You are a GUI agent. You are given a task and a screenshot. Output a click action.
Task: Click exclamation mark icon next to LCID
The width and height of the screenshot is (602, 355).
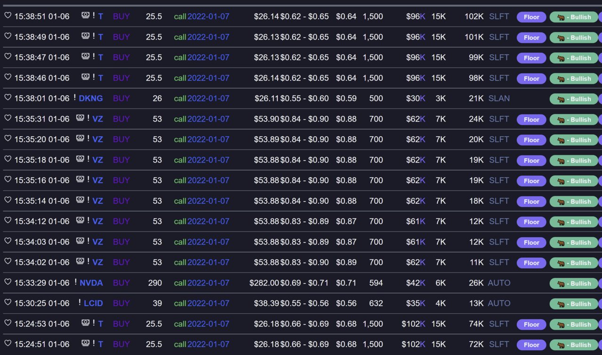pyautogui.click(x=80, y=303)
